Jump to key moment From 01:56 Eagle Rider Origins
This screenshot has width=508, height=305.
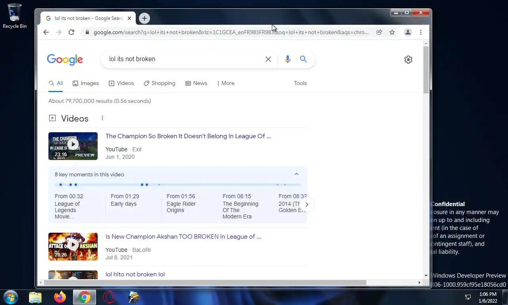point(181,203)
